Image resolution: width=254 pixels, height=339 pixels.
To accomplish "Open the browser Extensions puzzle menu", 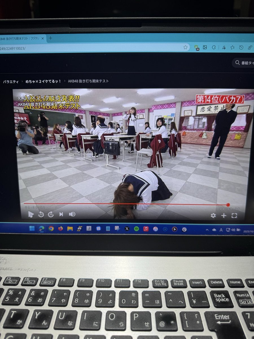I will 214,47.
